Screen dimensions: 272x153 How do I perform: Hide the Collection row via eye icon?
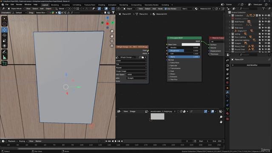[266, 15]
